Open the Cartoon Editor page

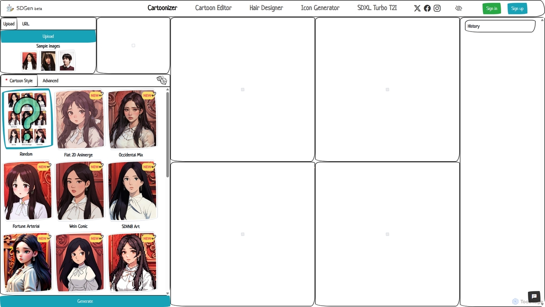[x=213, y=8]
